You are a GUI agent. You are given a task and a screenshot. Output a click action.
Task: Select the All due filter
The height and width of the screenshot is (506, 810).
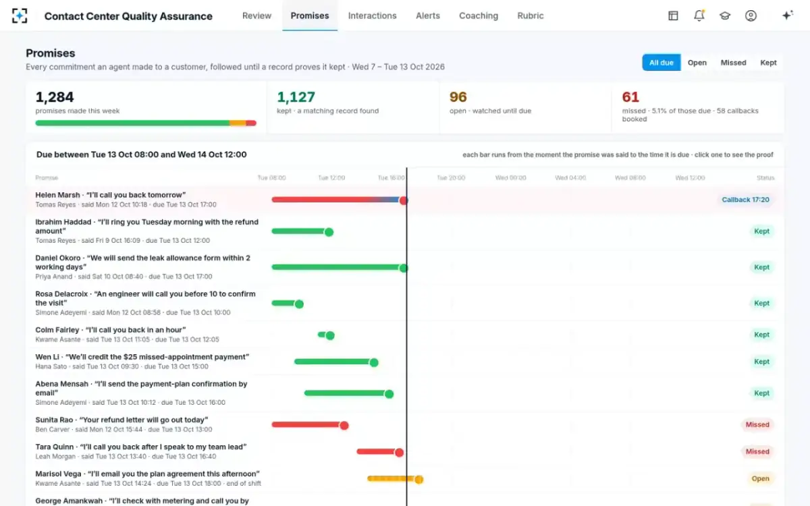coord(661,63)
